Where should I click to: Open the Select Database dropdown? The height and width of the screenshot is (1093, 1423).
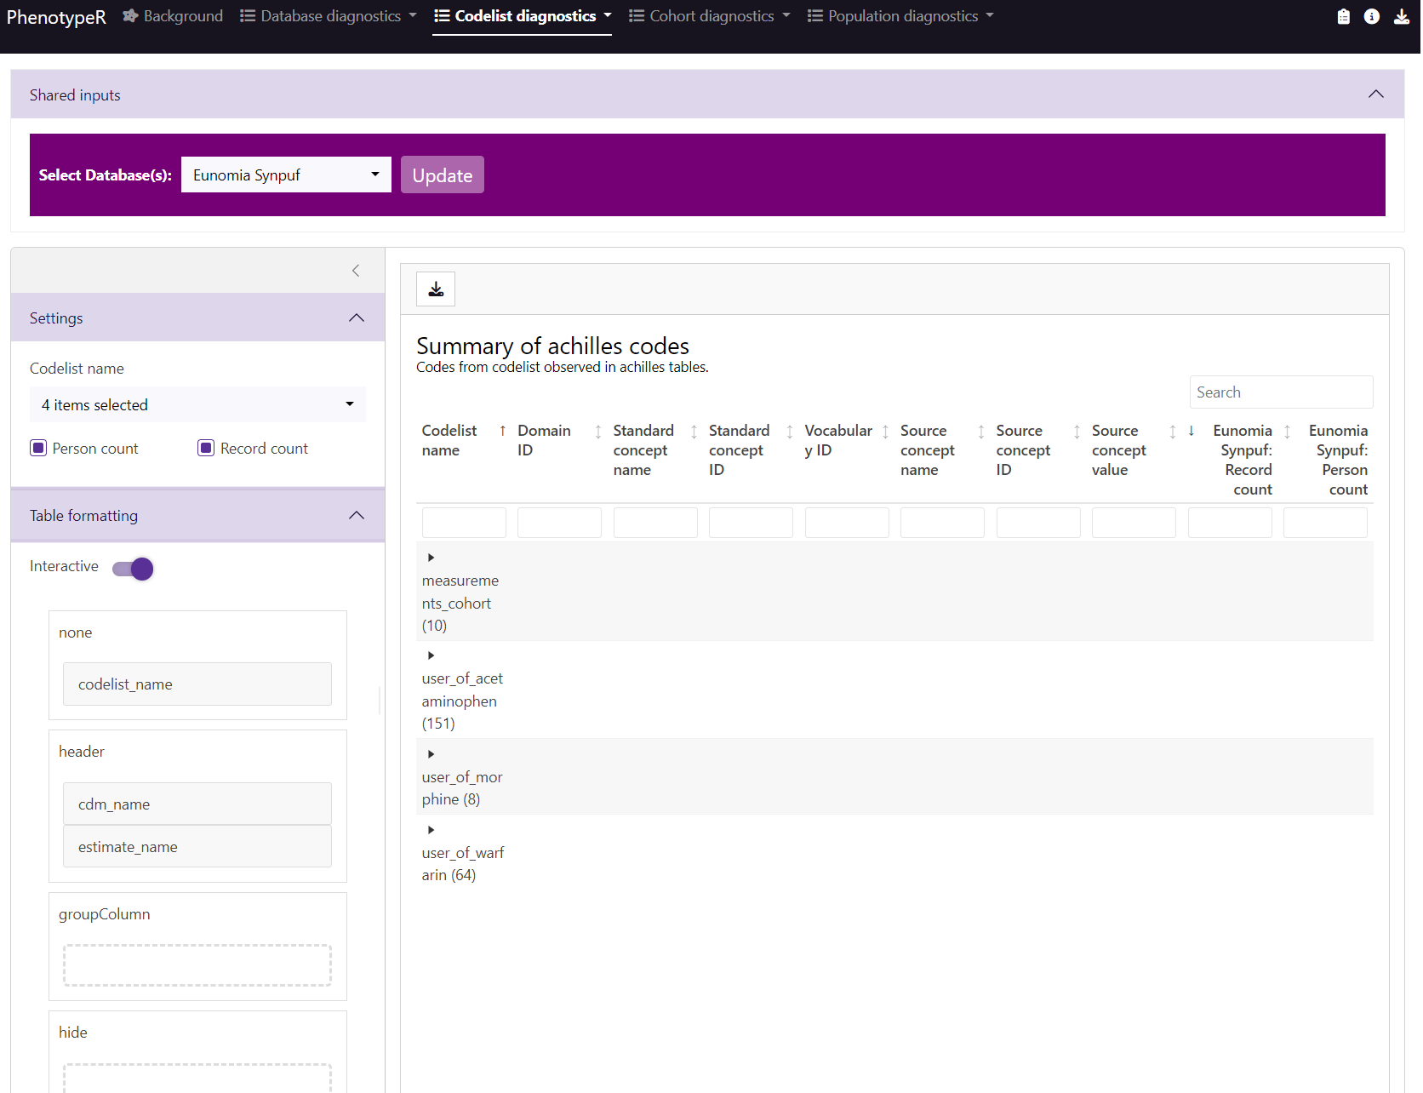coord(286,175)
